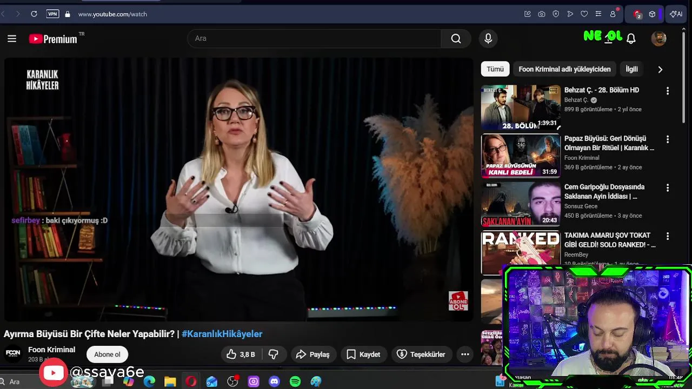
Task: Save video with Kaydet button
Action: click(364, 354)
